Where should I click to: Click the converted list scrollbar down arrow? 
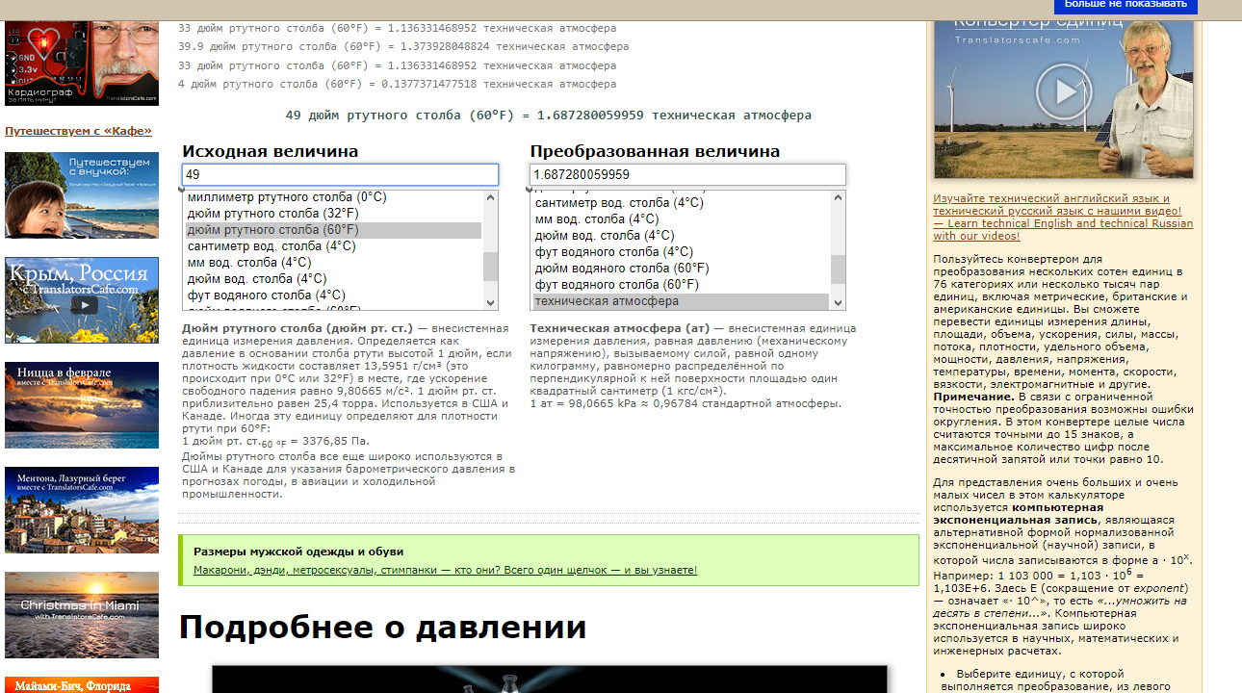click(x=838, y=302)
